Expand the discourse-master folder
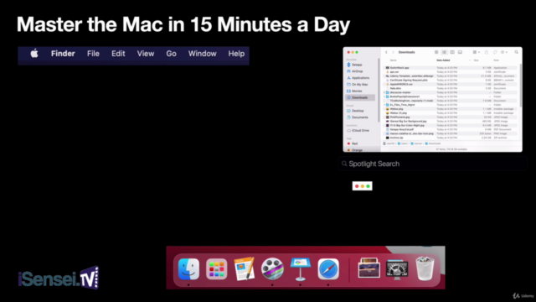Viewport: 536px width, 302px height. [384, 92]
